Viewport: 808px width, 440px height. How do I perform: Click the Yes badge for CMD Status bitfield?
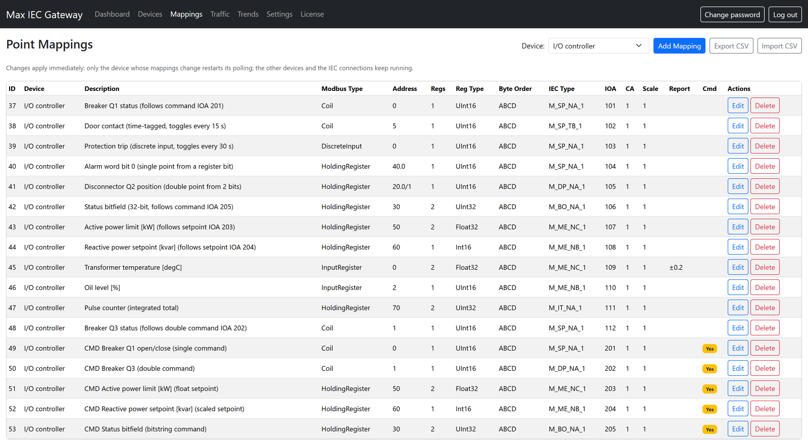tap(710, 429)
